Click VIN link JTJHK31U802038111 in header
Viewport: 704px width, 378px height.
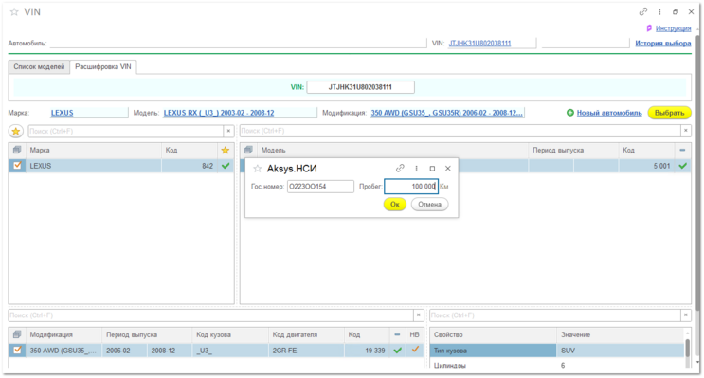coord(479,43)
